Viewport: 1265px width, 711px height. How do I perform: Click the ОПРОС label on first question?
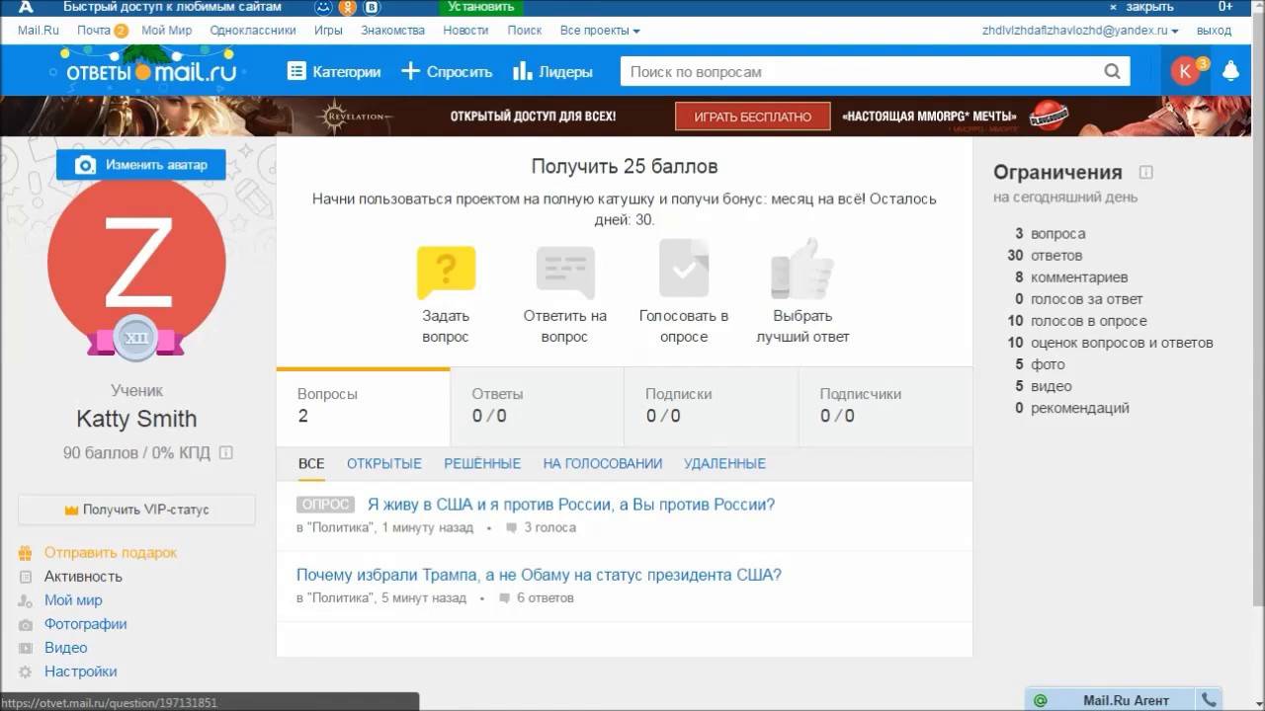(x=325, y=505)
